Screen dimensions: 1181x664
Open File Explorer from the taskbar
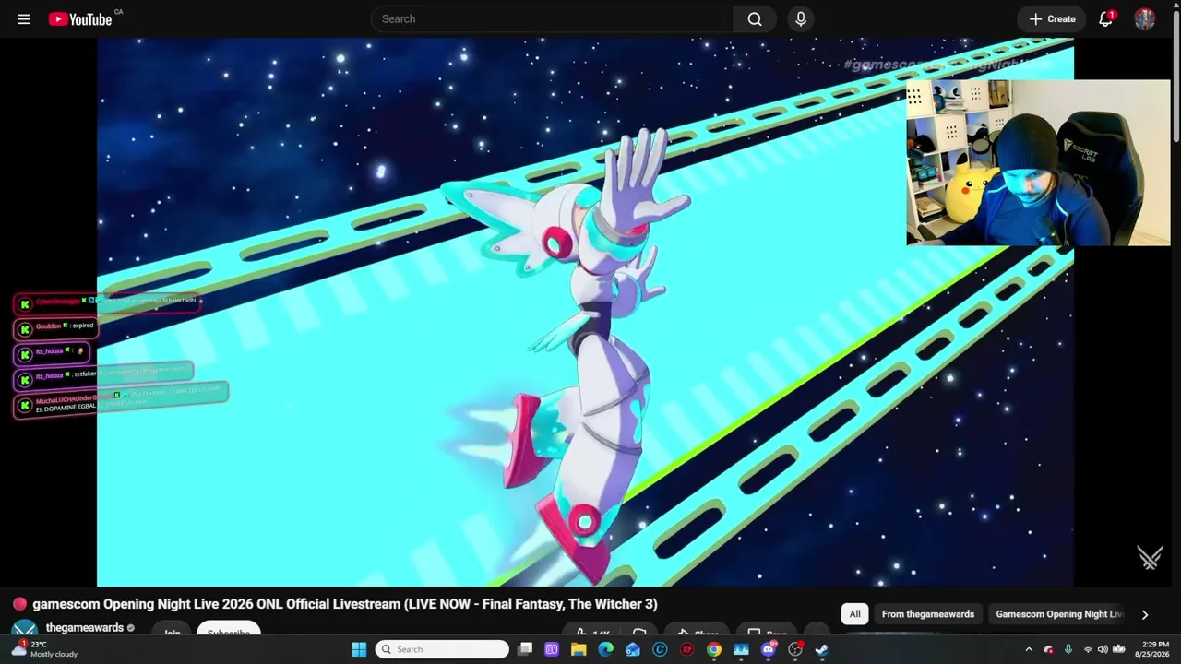pos(579,649)
